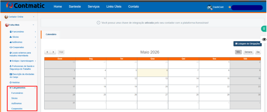
Task: Click the Maio 2026 calendar title
Action: coord(150,52)
